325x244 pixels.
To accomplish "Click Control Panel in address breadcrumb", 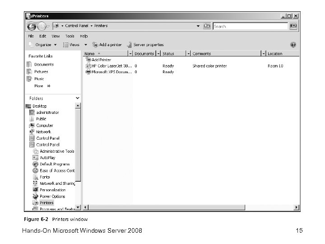I will tap(76, 26).
